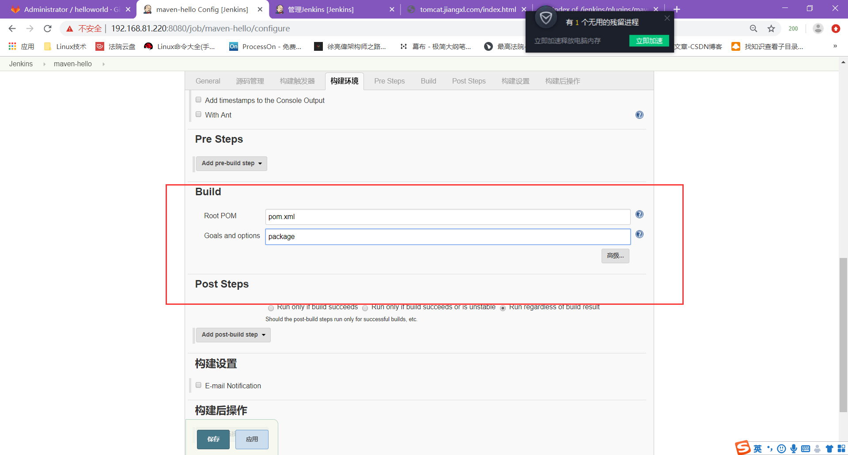Click the 立即加速 green button
The height and width of the screenshot is (455, 848).
click(649, 41)
